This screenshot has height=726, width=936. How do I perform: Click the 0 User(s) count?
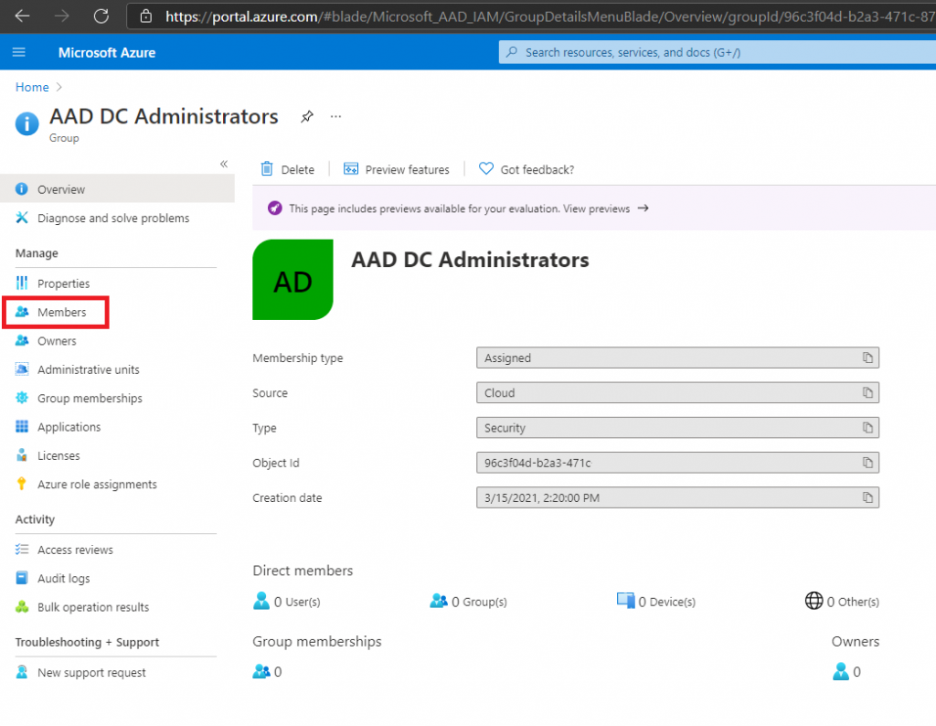pos(297,602)
